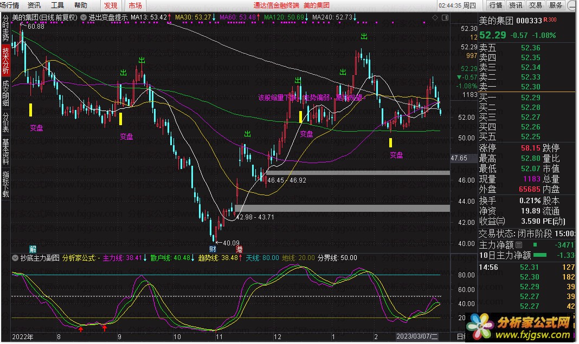Select the 指标下载 sidebar tab
Screen dimensions: 579x344
(5, 184)
